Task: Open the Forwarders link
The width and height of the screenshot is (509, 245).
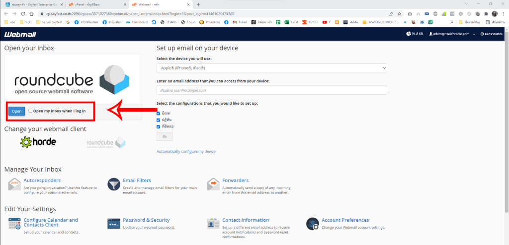Action: tap(235, 181)
